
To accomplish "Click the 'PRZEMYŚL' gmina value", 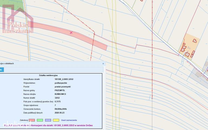I will tap(60, 90).
